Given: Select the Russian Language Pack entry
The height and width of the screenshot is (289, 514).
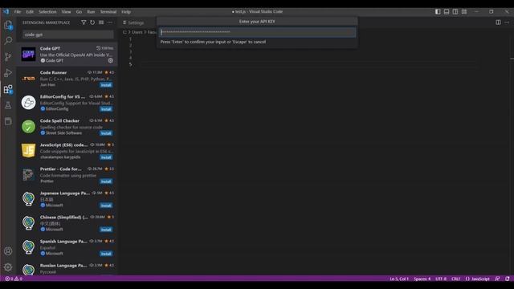Looking at the screenshot, I should (67, 269).
